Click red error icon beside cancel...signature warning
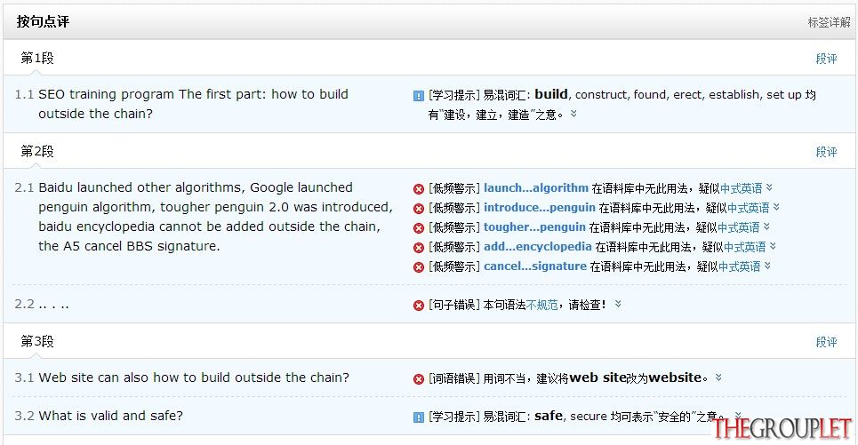The image size is (858, 445). coord(419,267)
